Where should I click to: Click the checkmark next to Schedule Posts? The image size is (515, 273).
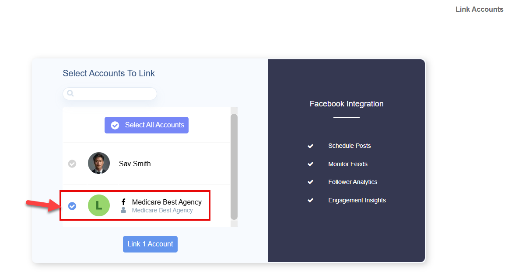[x=310, y=146]
